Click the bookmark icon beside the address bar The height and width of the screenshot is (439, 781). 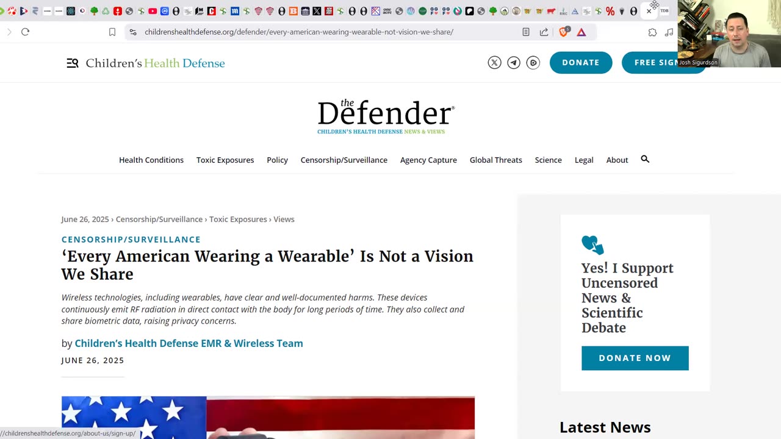pyautogui.click(x=112, y=32)
